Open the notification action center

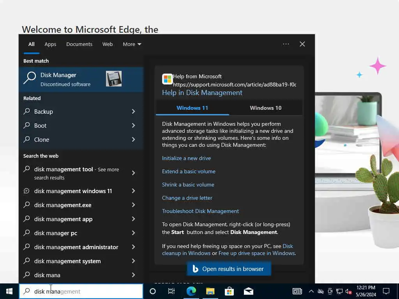pyautogui.click(x=386, y=291)
